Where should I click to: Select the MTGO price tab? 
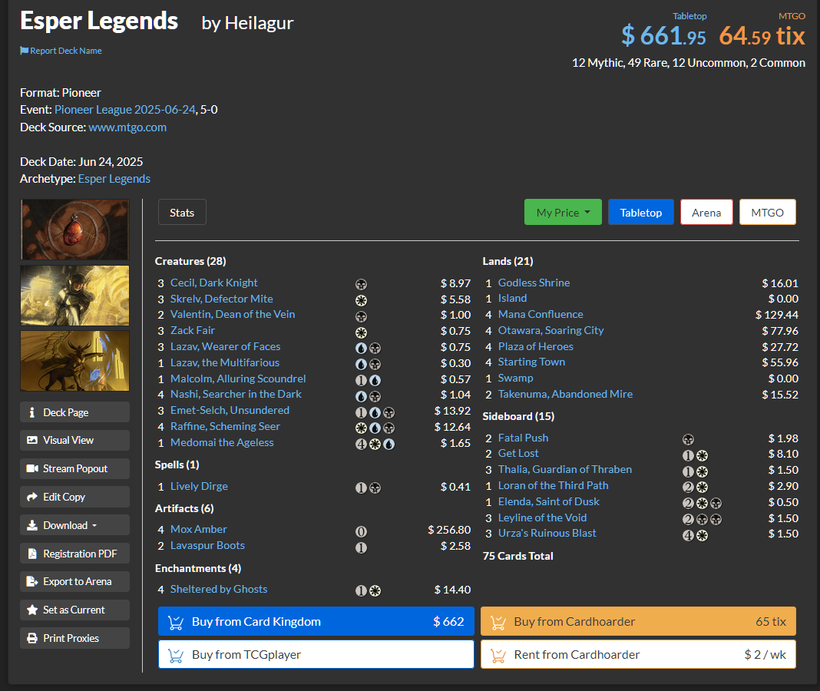coord(767,213)
